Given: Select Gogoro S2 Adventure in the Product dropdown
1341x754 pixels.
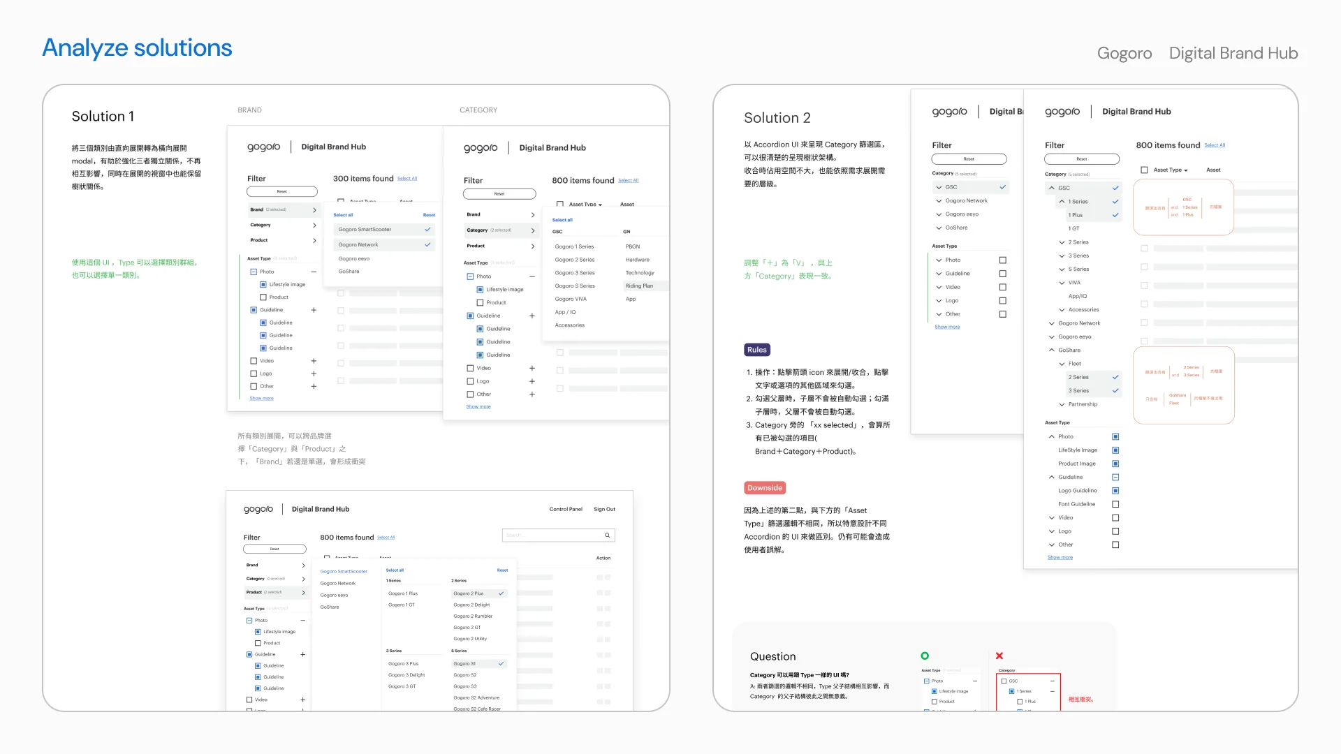Looking at the screenshot, I should 476,697.
